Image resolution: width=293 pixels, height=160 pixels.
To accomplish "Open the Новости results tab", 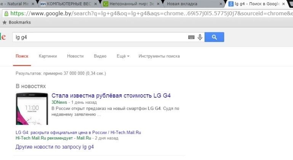I will [75, 56].
